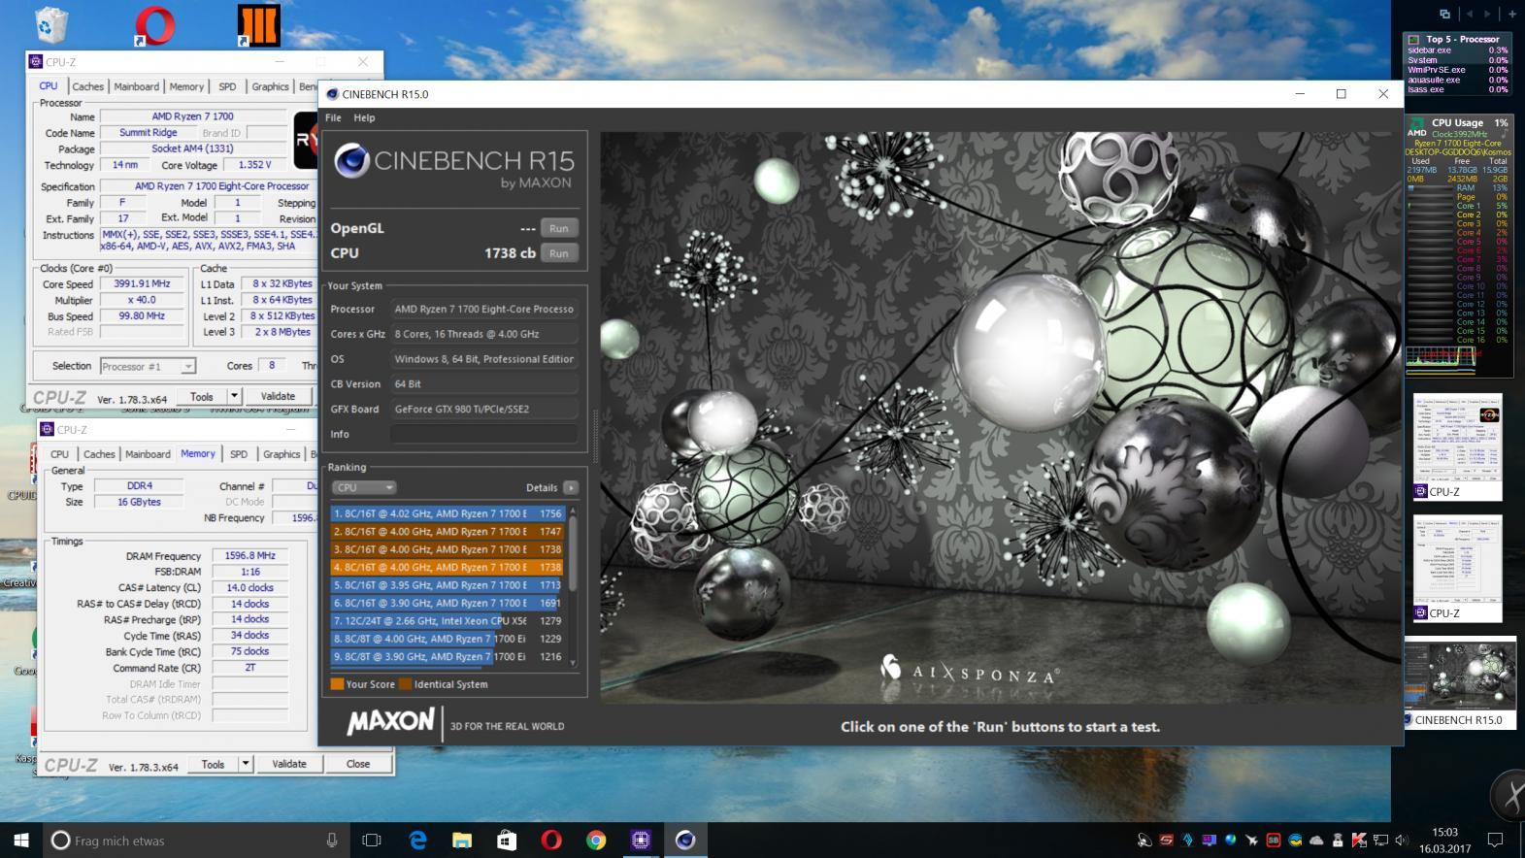
Task: Click the ranking list scrollbar
Action: pos(573,553)
